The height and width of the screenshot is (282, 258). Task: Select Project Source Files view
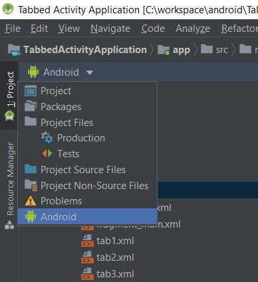(x=88, y=170)
